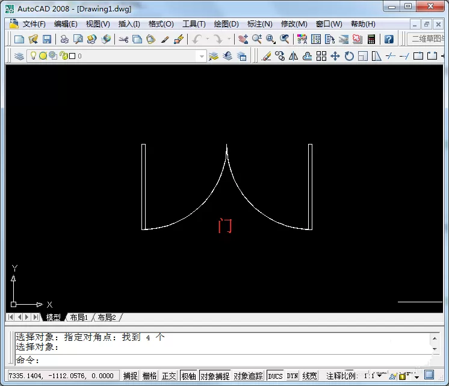The image size is (449, 386).
Task: Jump to first layout tab arrow
Action: coord(10,317)
